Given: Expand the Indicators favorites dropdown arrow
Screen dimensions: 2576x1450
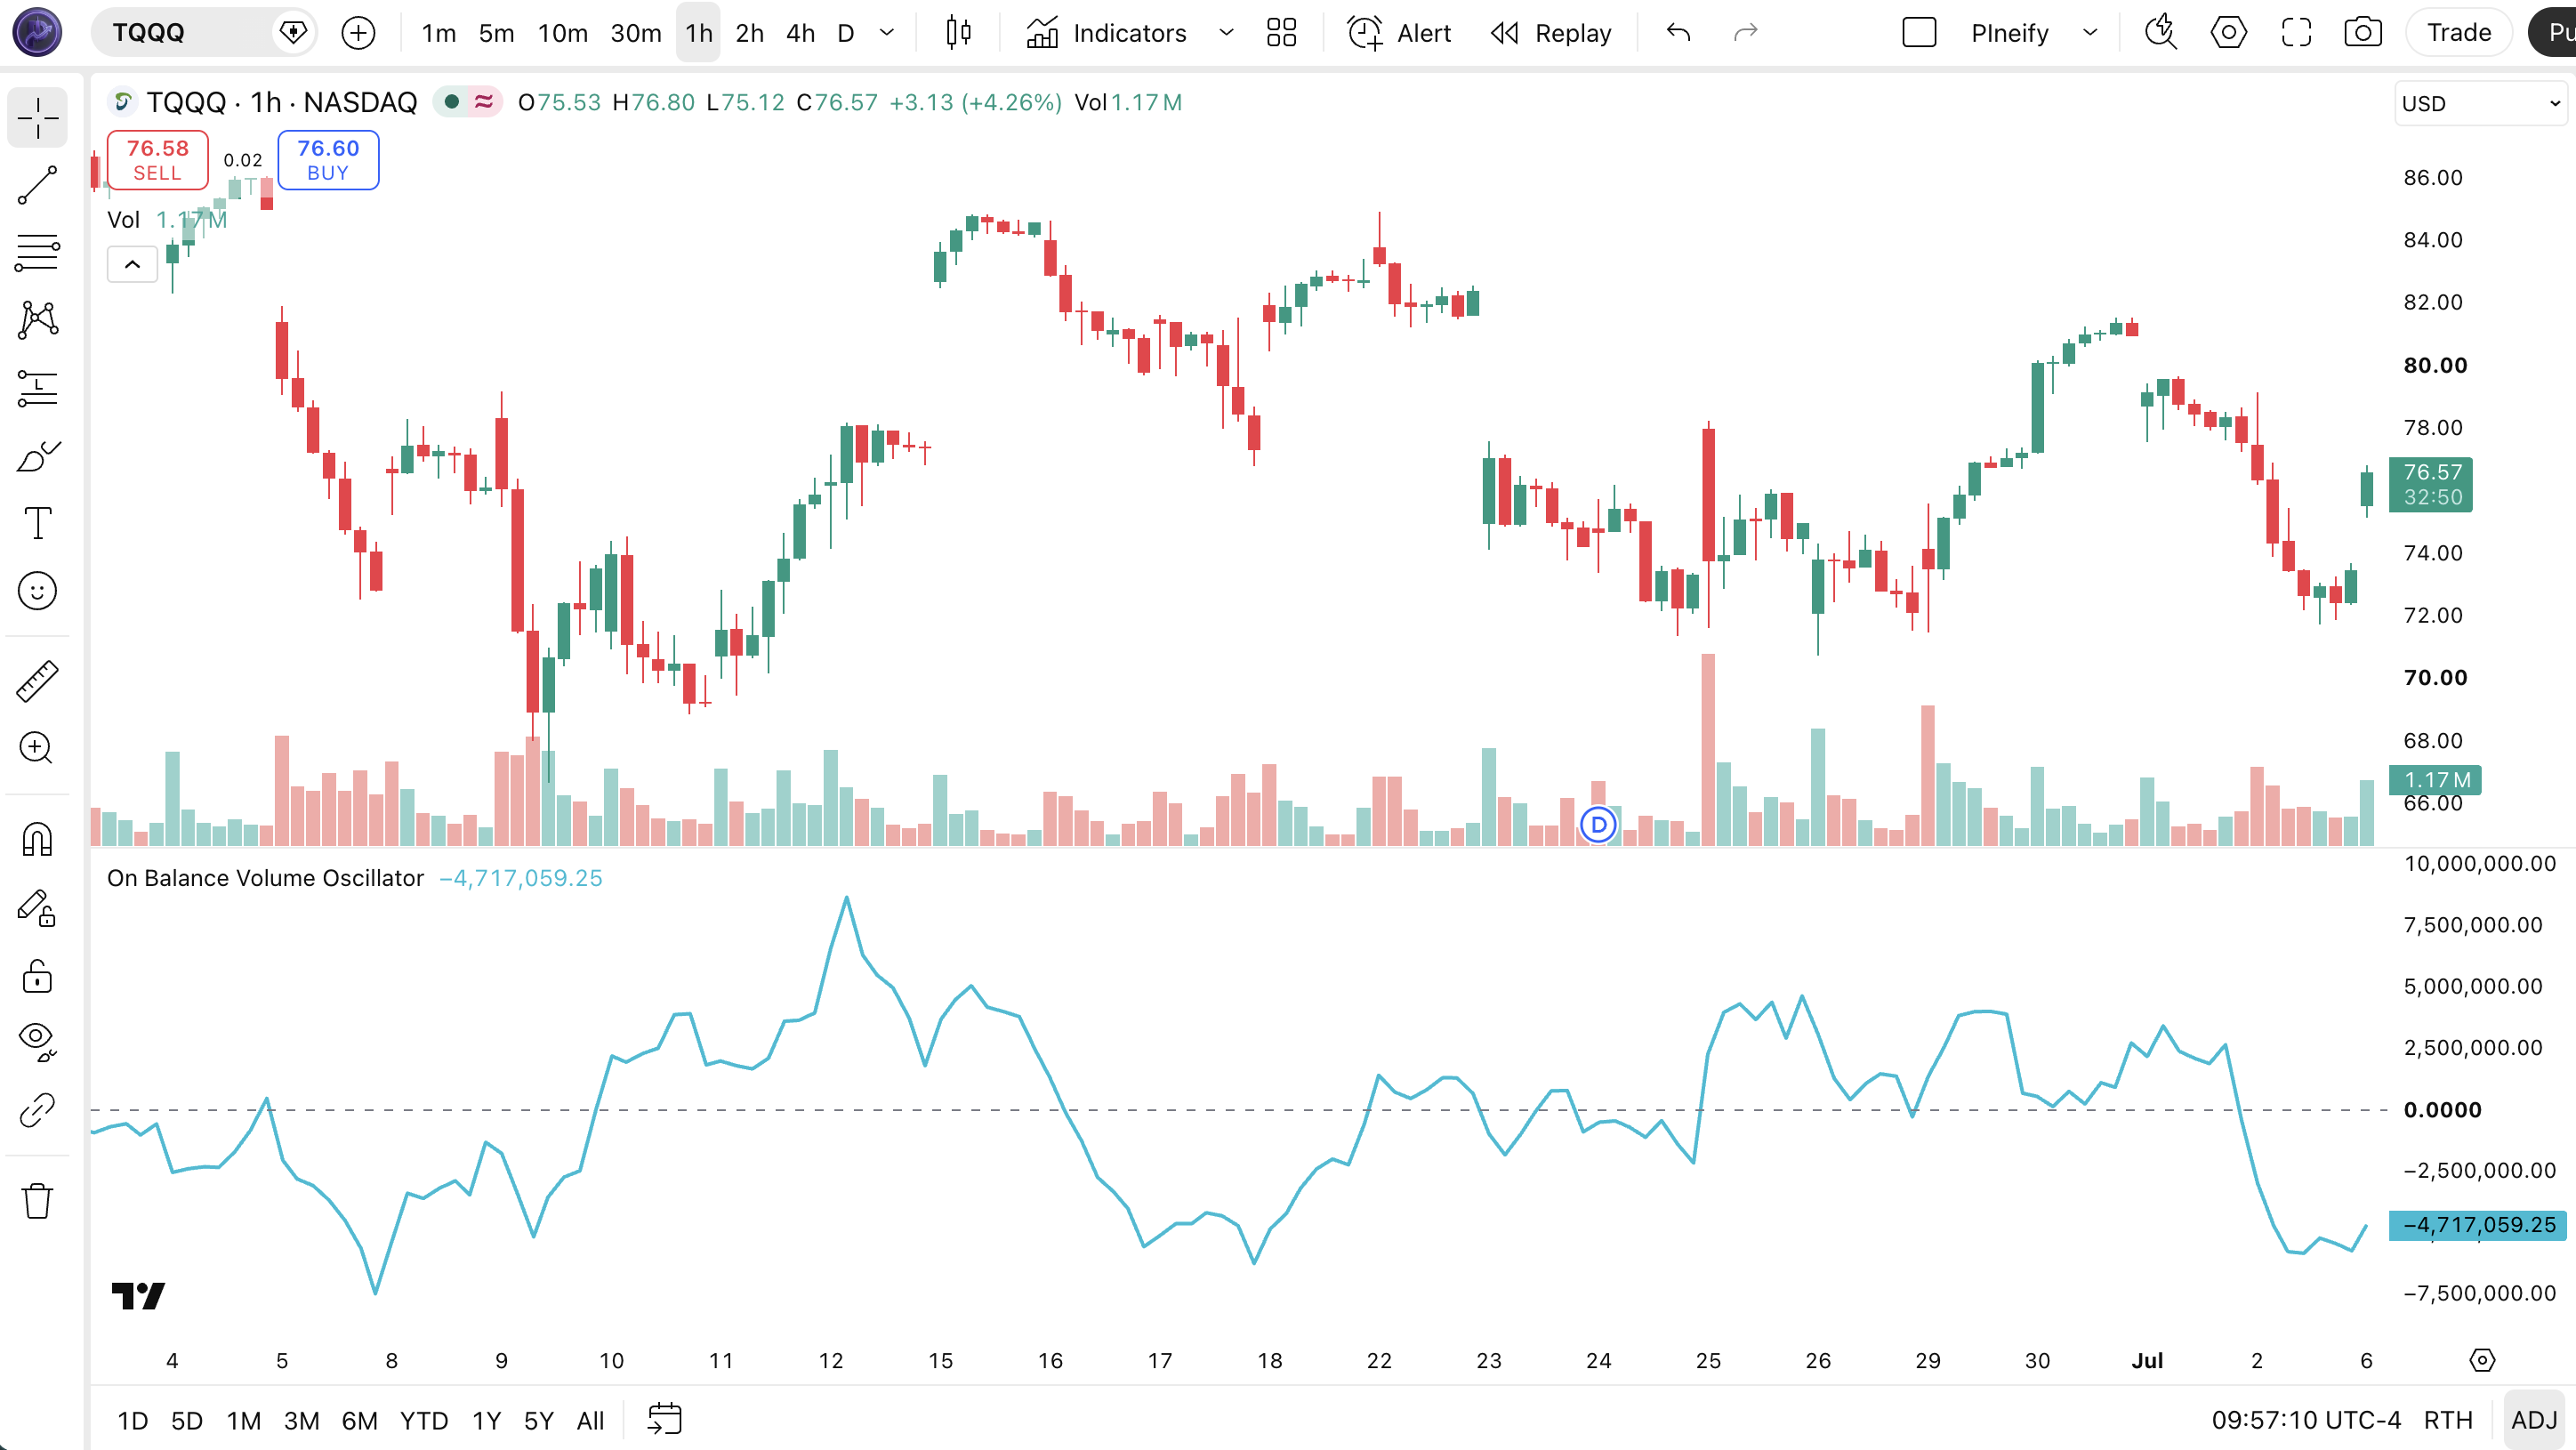Looking at the screenshot, I should (x=1226, y=33).
